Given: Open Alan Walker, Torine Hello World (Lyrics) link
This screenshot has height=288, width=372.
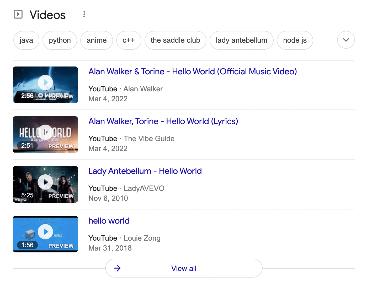Looking at the screenshot, I should point(163,121).
